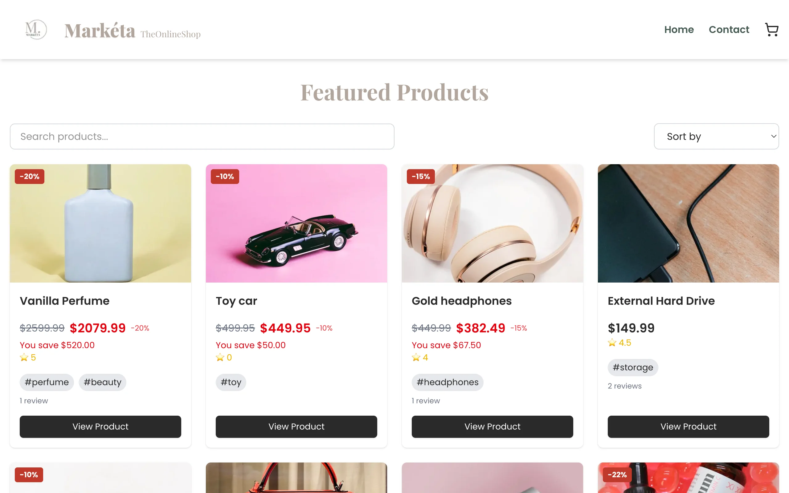
Task: Click the star icon on Toy car
Action: [x=220, y=357]
